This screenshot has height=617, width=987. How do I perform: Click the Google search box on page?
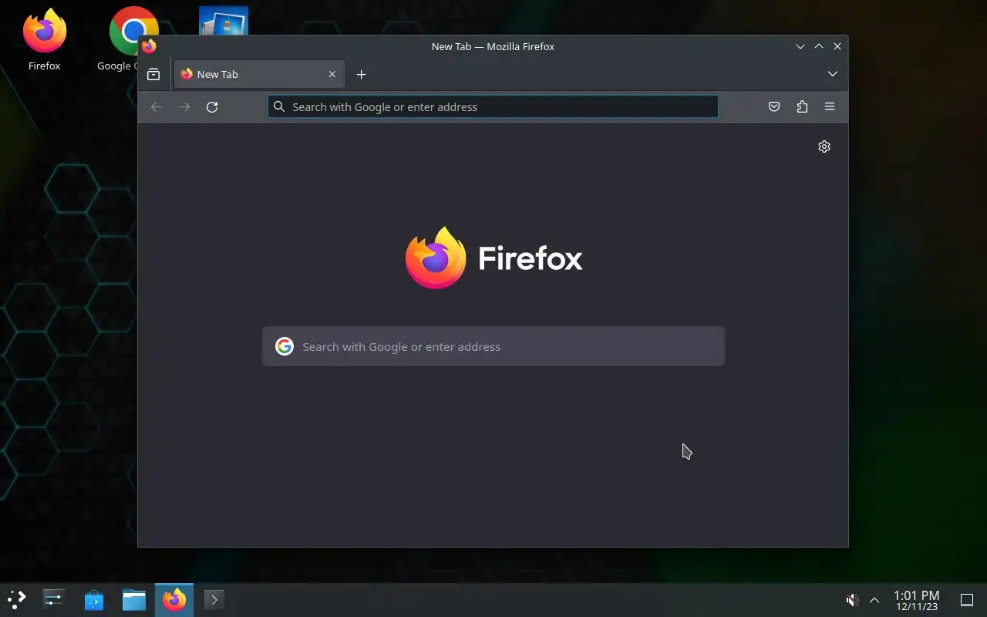(493, 346)
